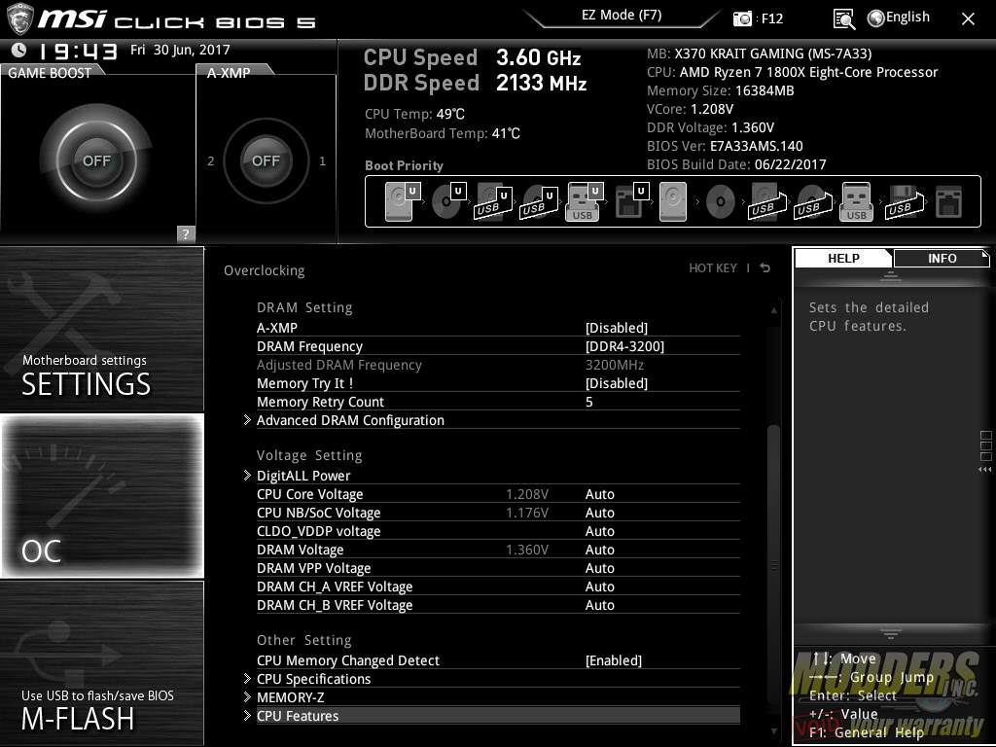Image resolution: width=996 pixels, height=747 pixels.
Task: Click the Adjusted DRAM Frequency 3200MHz row
Action: click(498, 365)
